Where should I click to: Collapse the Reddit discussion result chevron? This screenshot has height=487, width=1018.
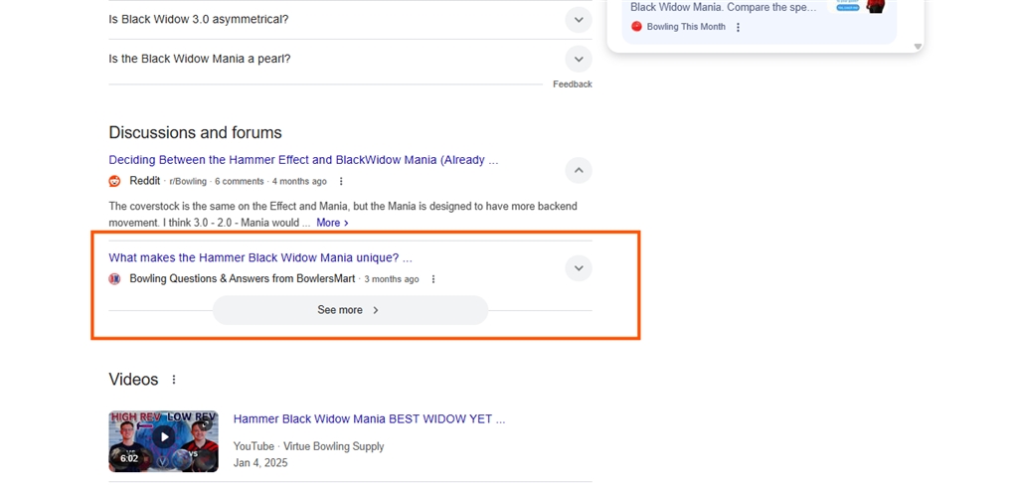578,170
